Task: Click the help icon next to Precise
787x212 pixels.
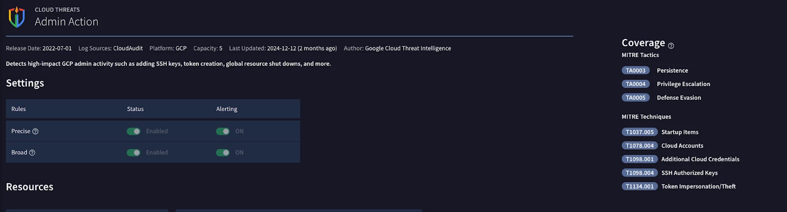Action: click(x=35, y=131)
